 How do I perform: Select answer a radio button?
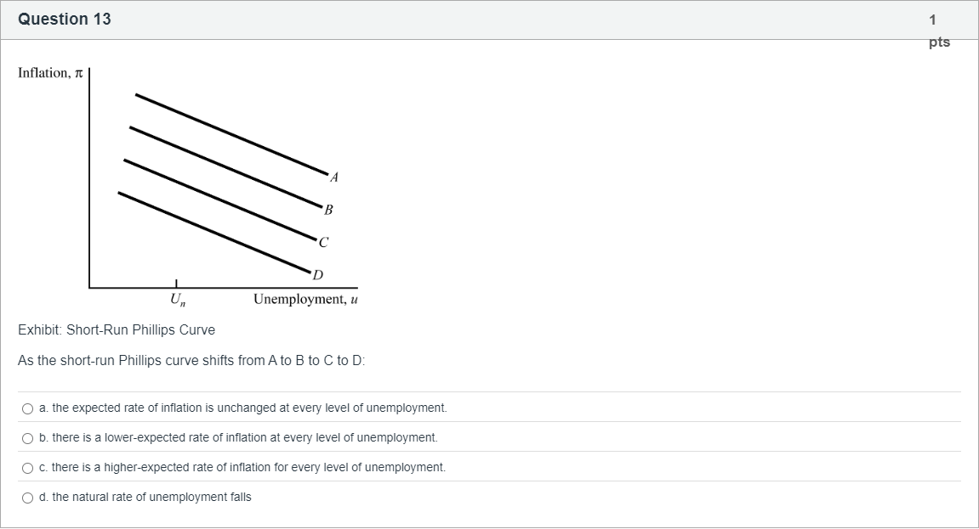pyautogui.click(x=28, y=408)
